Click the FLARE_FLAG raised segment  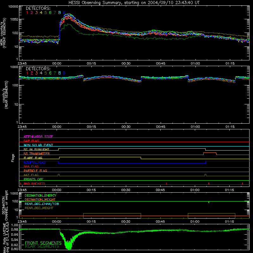(100, 157)
